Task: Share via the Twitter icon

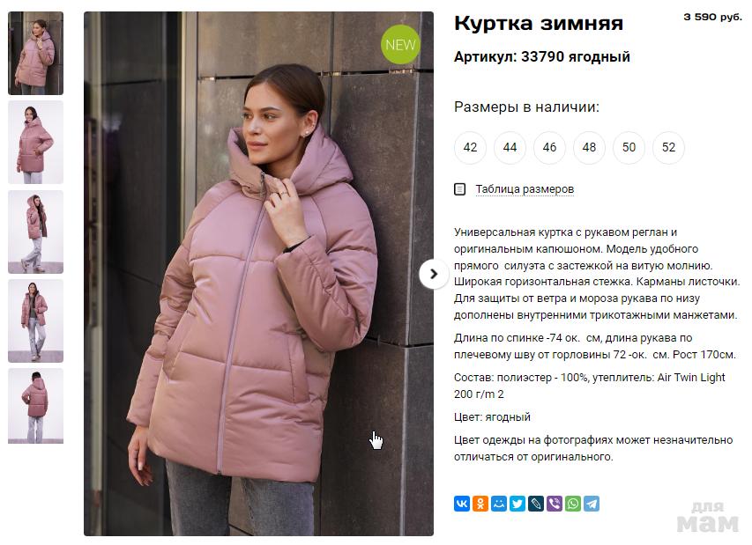Action: point(517,504)
